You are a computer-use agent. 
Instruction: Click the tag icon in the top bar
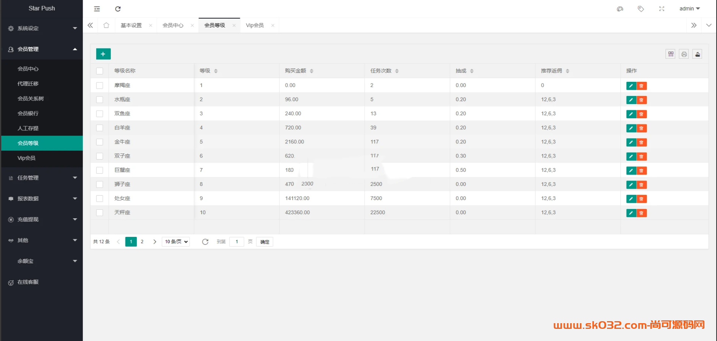[641, 9]
